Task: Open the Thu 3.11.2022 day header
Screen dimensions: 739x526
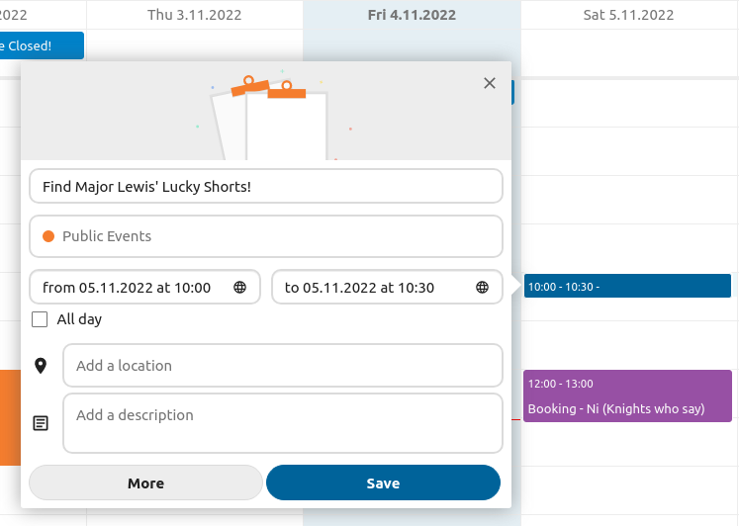Action: pos(194,15)
